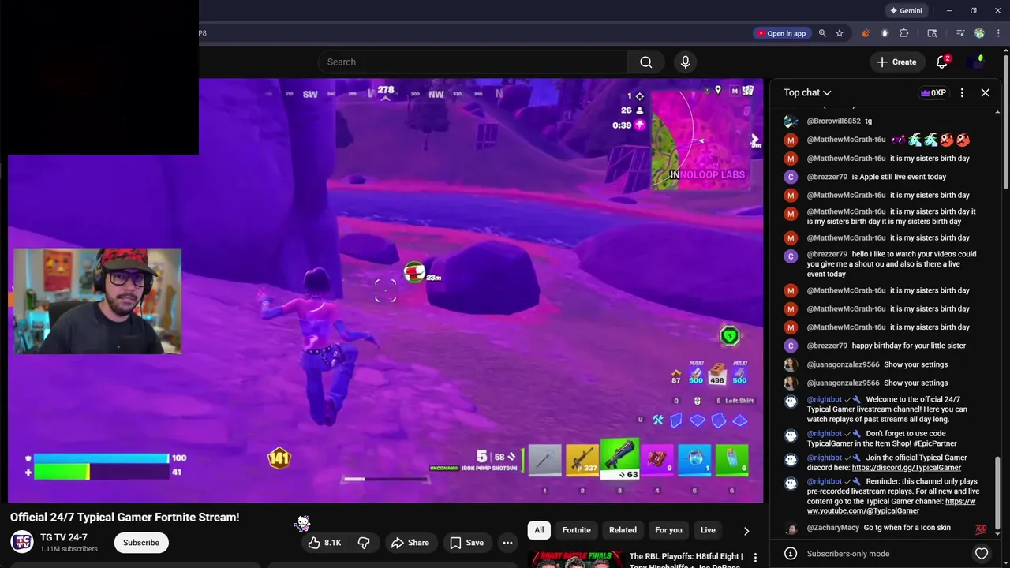This screenshot has height=568, width=1010.
Task: Click the heart reaction icon in chat
Action: (x=982, y=554)
